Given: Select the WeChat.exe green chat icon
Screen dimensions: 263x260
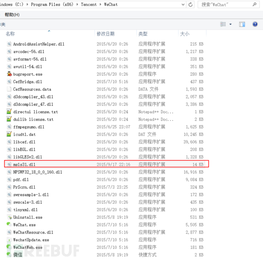Looking at the screenshot, I should click(9, 225).
